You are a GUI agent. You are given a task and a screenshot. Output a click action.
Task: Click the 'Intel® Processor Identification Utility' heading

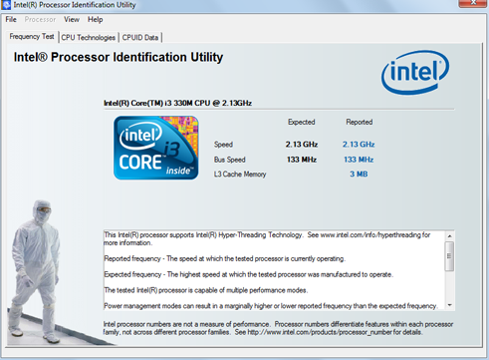[x=119, y=57]
